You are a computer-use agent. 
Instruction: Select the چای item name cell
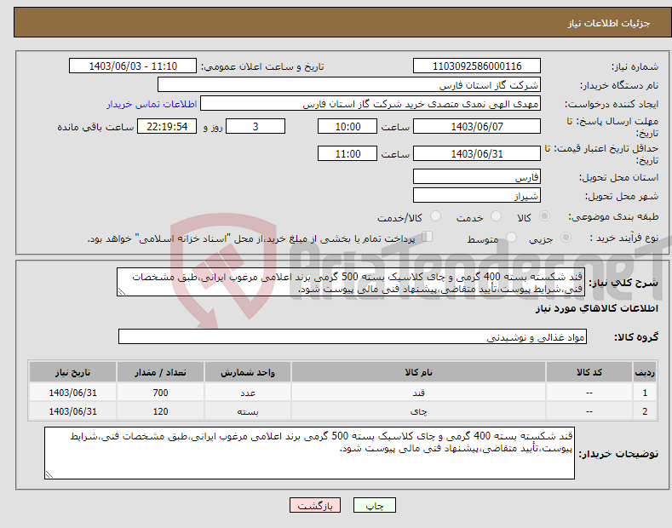click(418, 411)
